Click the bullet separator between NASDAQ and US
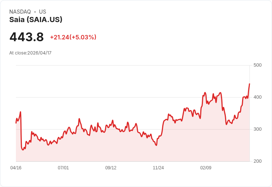The width and height of the screenshot is (272, 187). (x=35, y=12)
